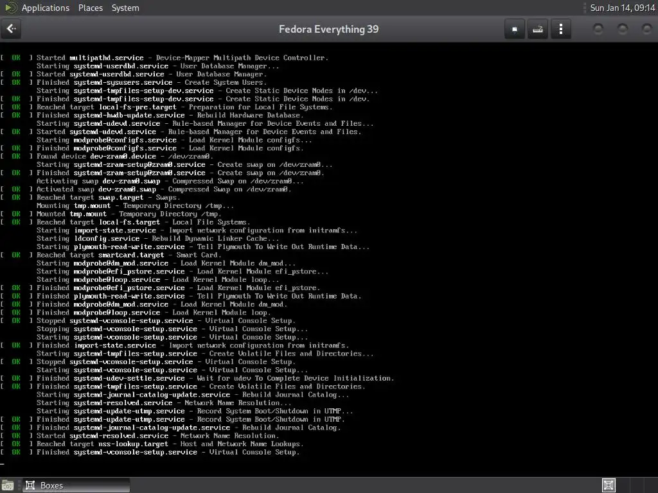This screenshot has height=493, width=658.
Task: Click the 'Finished systemd-update-utmp.service' line
Action: (x=172, y=419)
